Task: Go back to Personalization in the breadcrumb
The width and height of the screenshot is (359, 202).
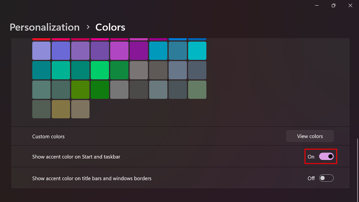Action: (x=45, y=27)
